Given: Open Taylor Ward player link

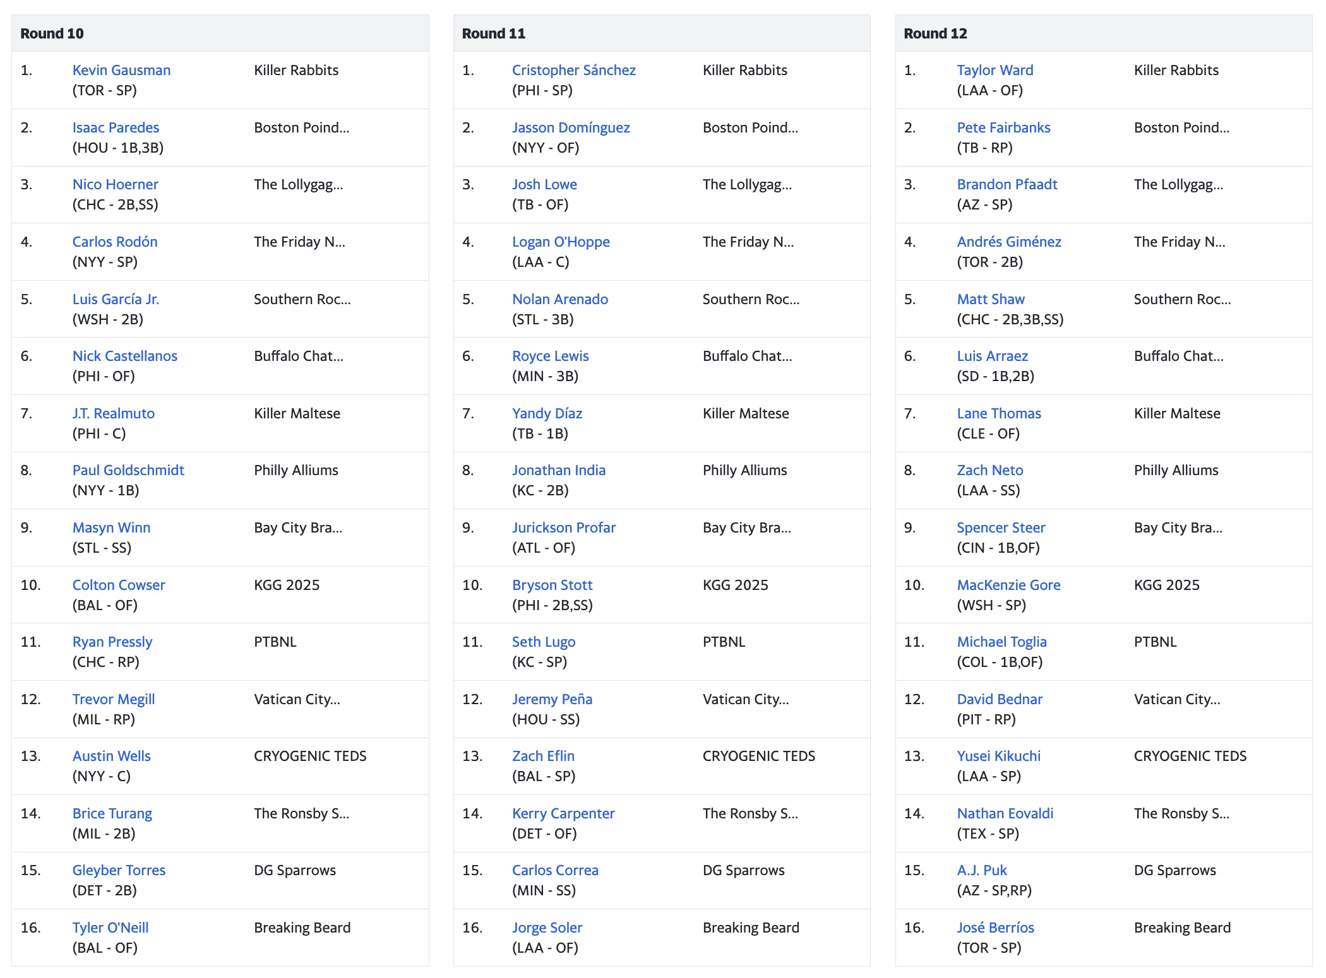Looking at the screenshot, I should (994, 70).
